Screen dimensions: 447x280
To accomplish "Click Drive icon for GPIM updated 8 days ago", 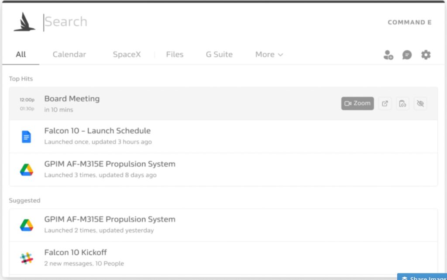I will point(27,170).
